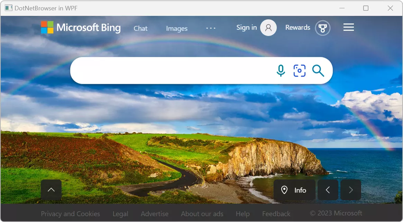403x222 pixels.
Task: Go to the next background image
Action: click(350, 190)
